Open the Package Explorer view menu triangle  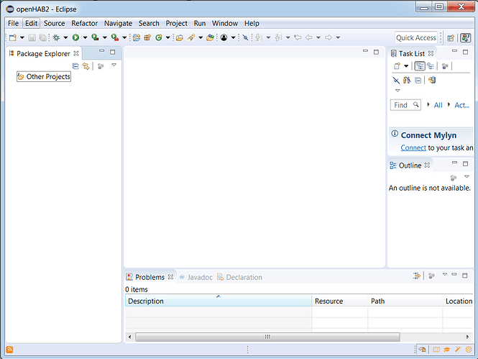point(114,65)
